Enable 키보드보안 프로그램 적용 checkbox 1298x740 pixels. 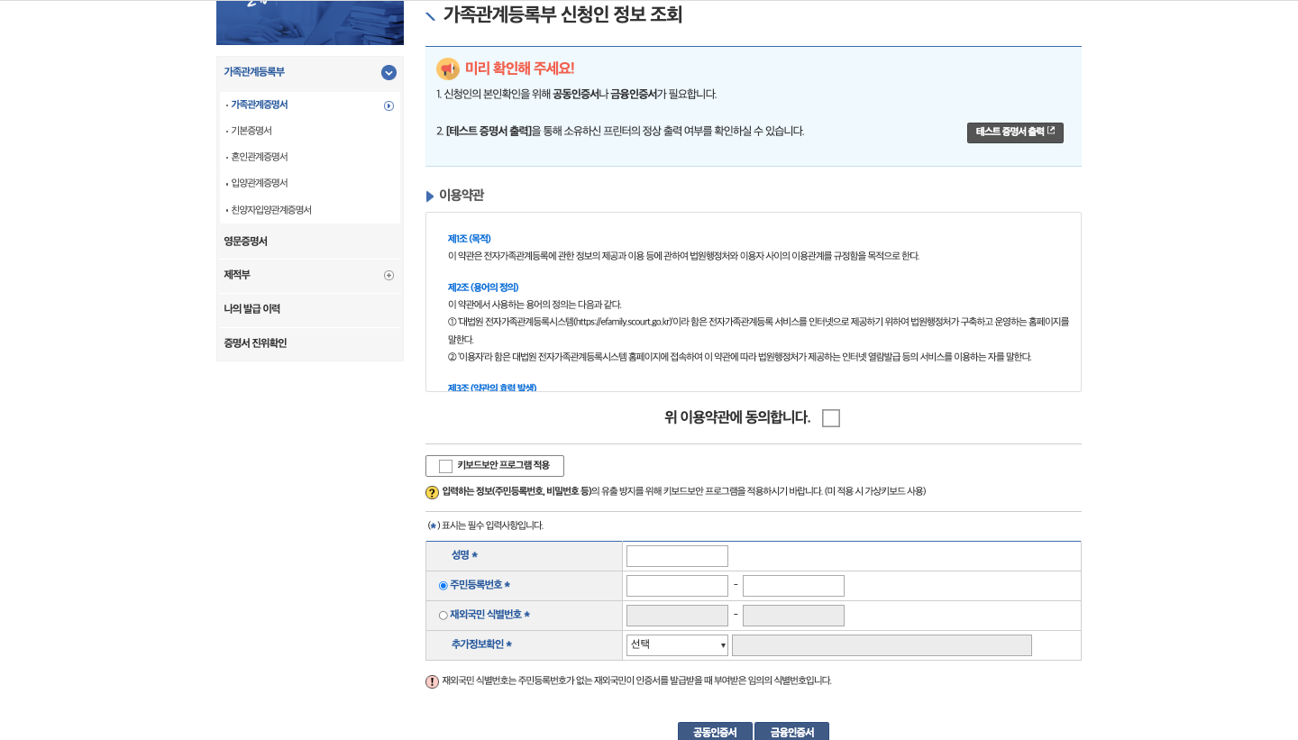tap(445, 466)
